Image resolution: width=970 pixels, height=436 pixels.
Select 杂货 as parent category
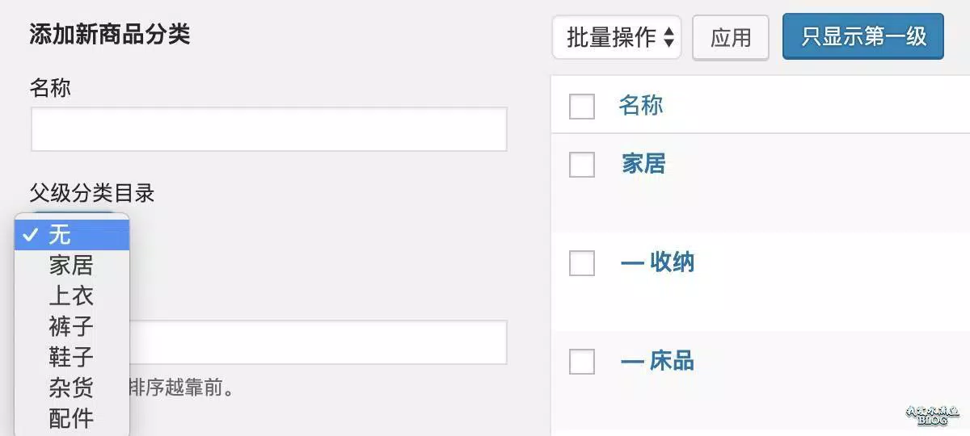(72, 388)
